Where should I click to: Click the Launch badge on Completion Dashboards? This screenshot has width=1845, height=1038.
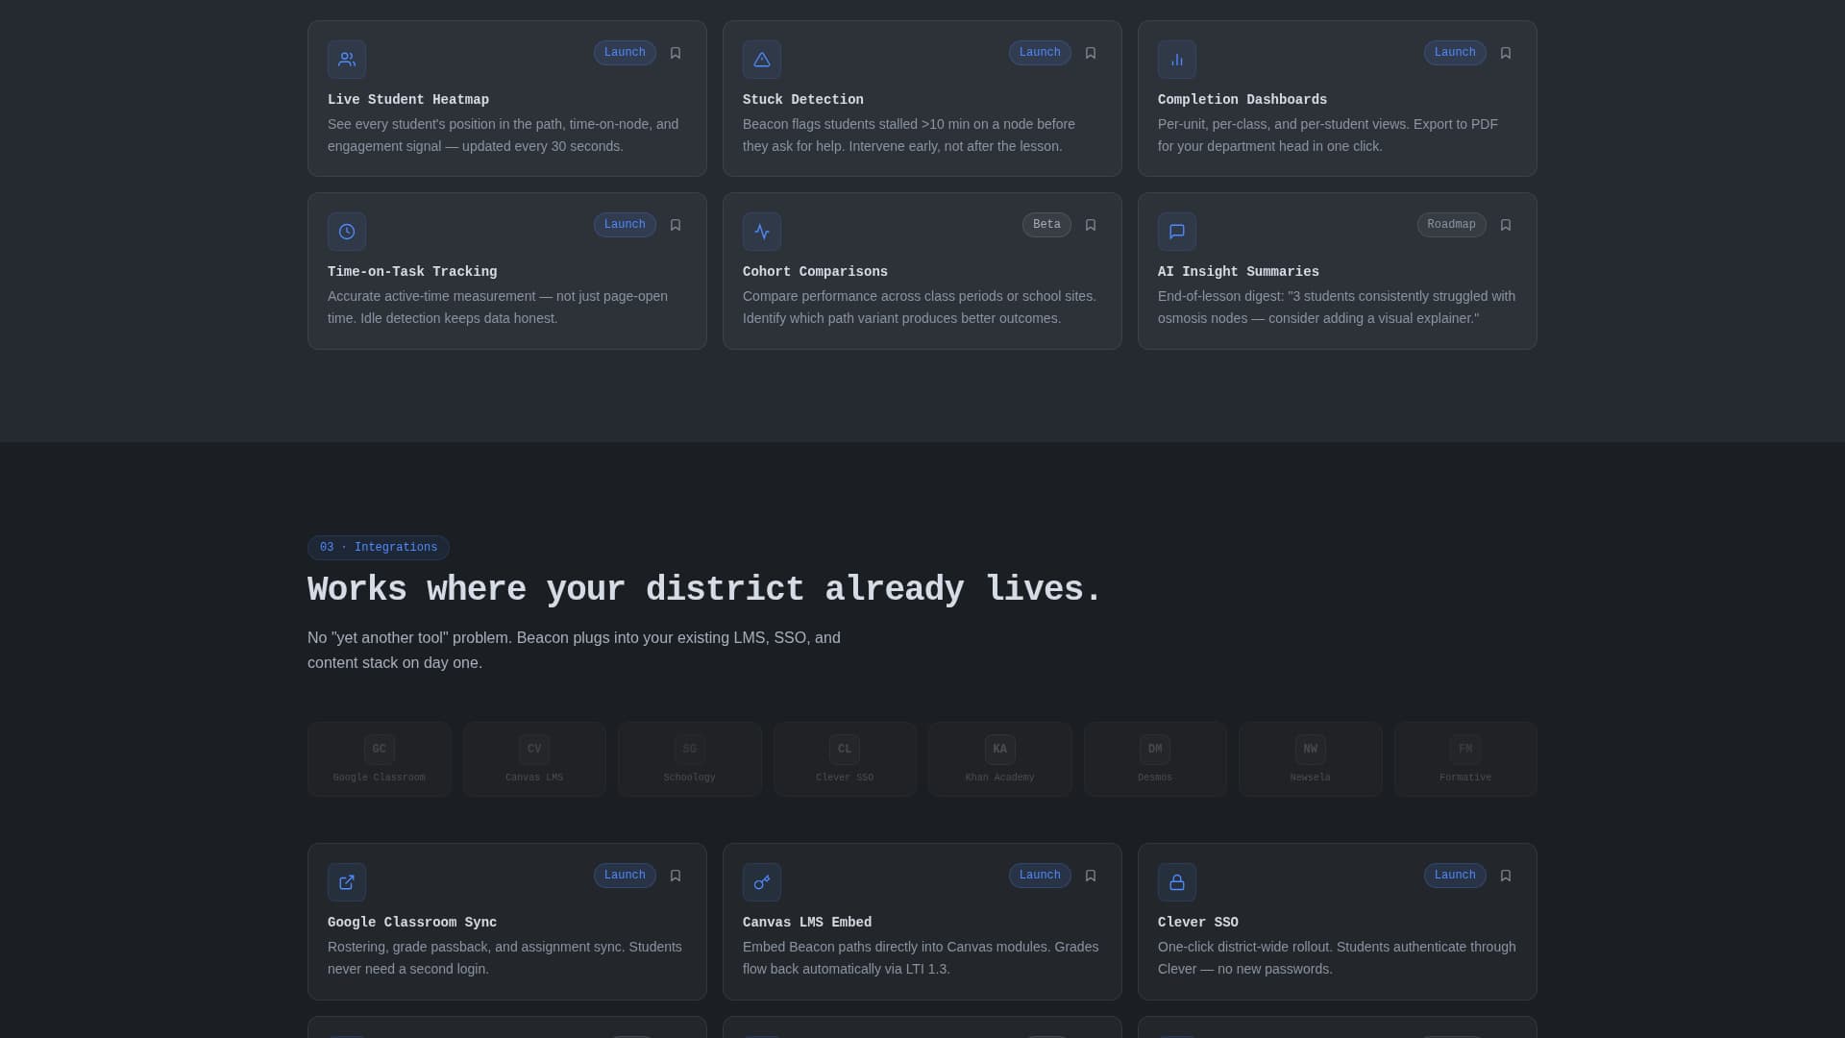[x=1455, y=53]
